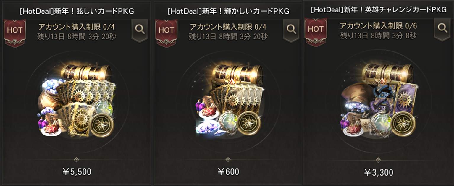Screen dimensions: 454x186
Task: Buy the package priced ¥600
Action: click(228, 172)
